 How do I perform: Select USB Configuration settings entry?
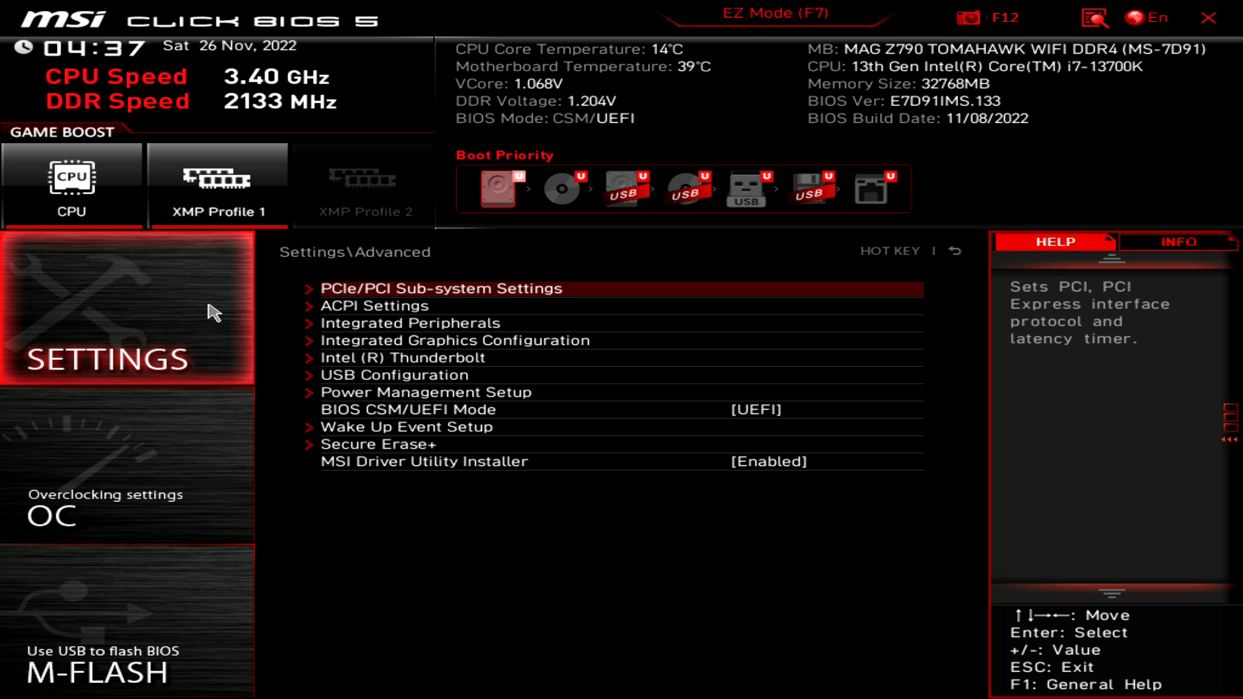coord(394,375)
